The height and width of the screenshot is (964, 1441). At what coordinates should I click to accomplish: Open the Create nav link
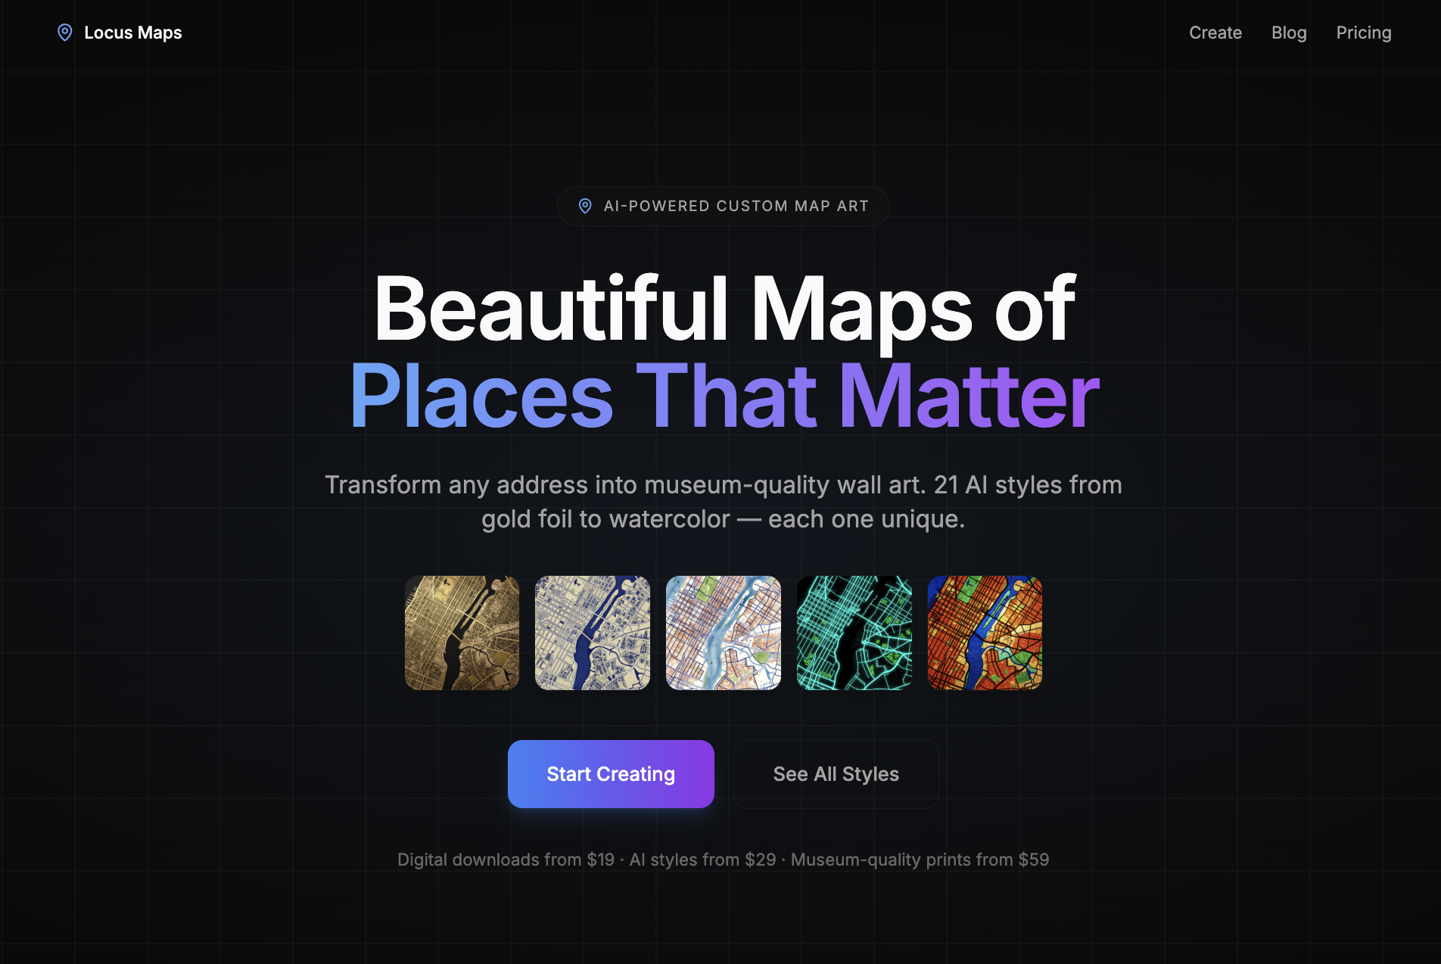pos(1215,33)
